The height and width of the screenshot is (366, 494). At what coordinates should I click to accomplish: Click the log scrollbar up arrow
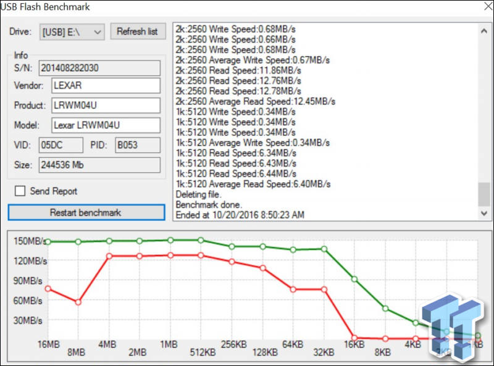[484, 31]
